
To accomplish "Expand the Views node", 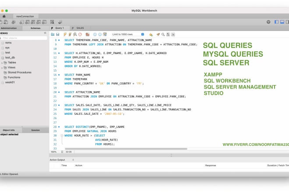I will [x=2, y=68].
